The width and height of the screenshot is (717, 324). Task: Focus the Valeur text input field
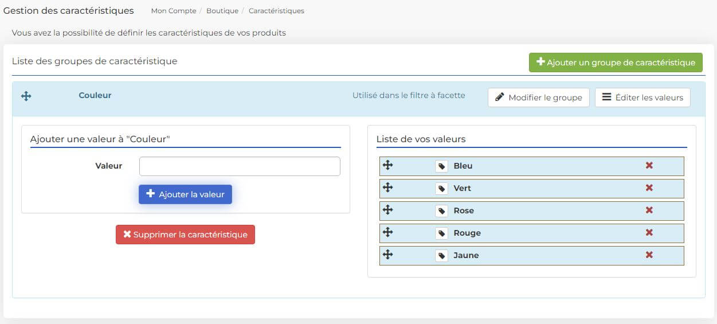(240, 166)
